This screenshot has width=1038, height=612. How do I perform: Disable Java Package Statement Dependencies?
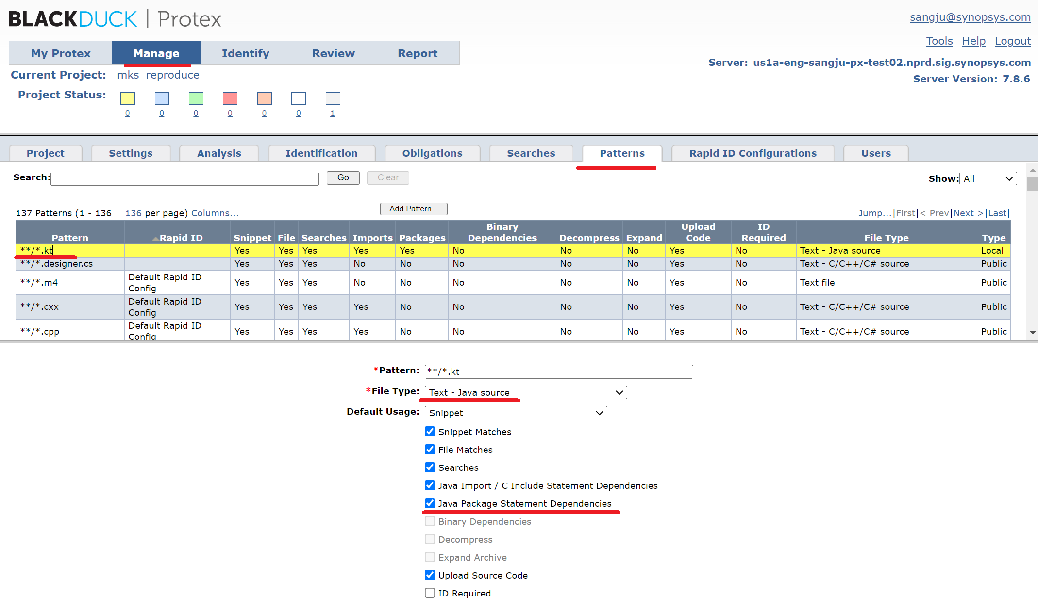tap(430, 503)
